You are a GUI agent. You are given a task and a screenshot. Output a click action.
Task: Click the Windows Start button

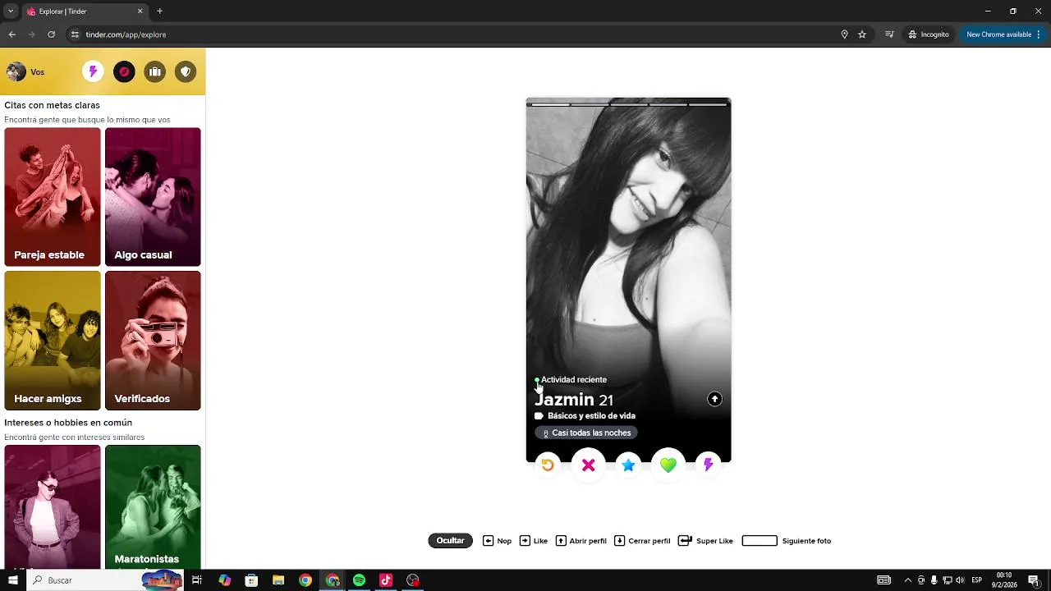13,580
